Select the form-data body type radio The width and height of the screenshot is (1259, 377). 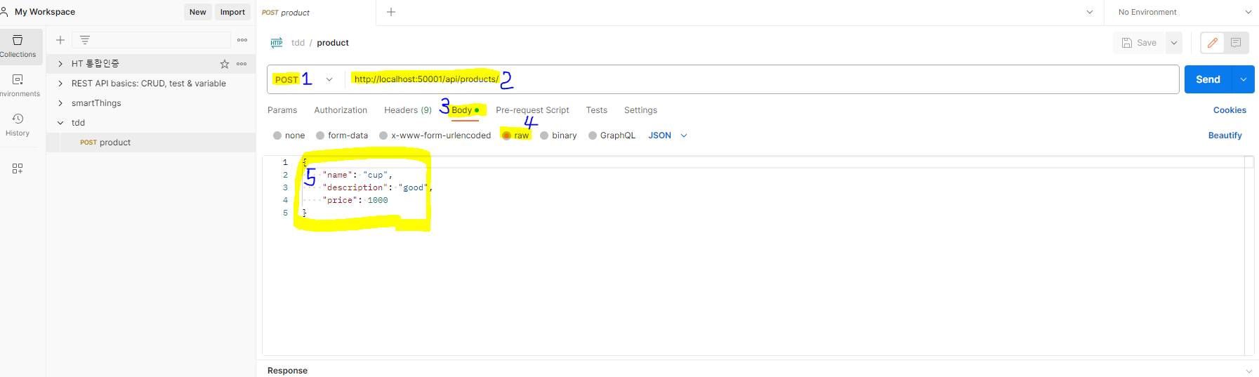click(x=320, y=135)
